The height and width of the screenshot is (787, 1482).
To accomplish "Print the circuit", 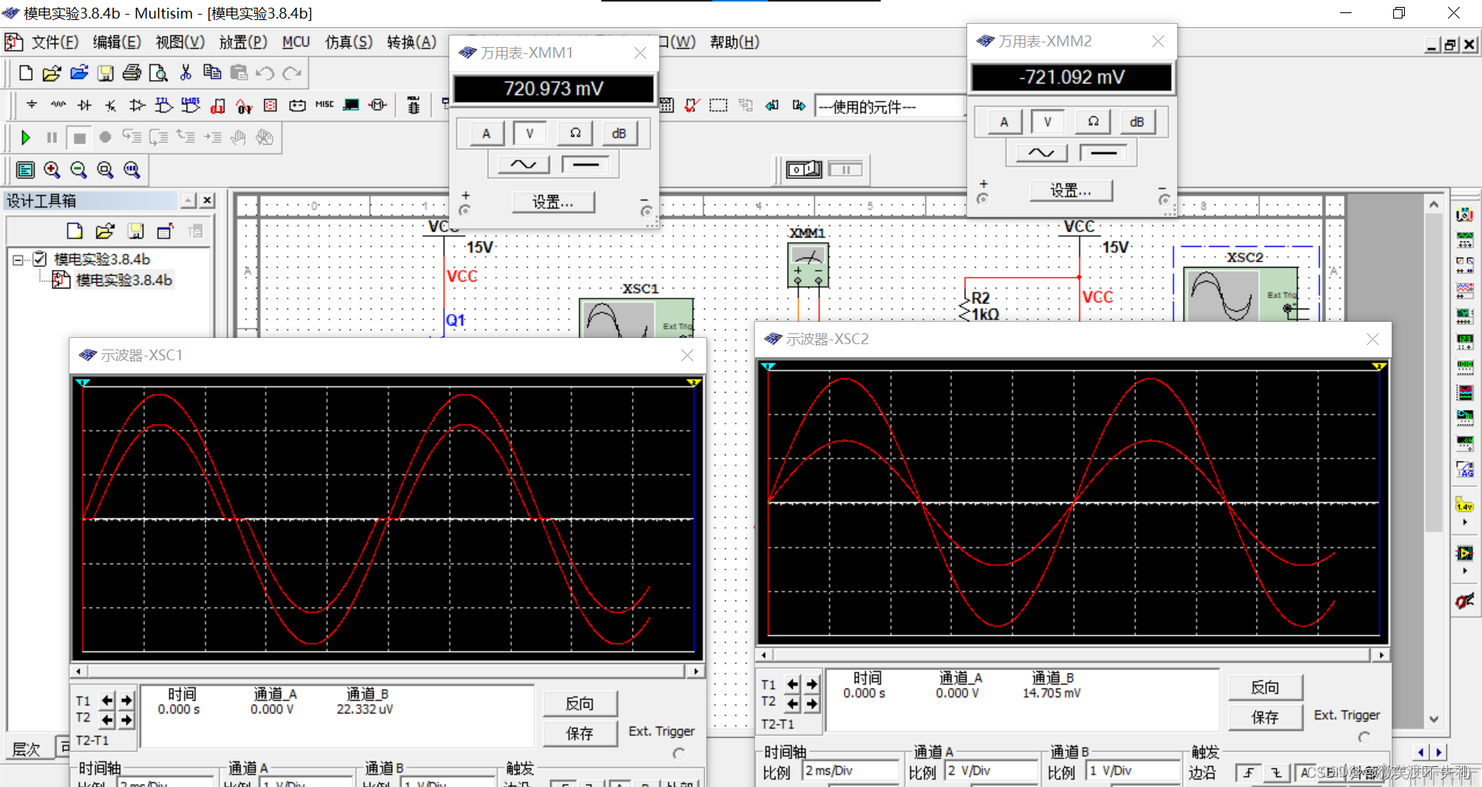I will [132, 73].
